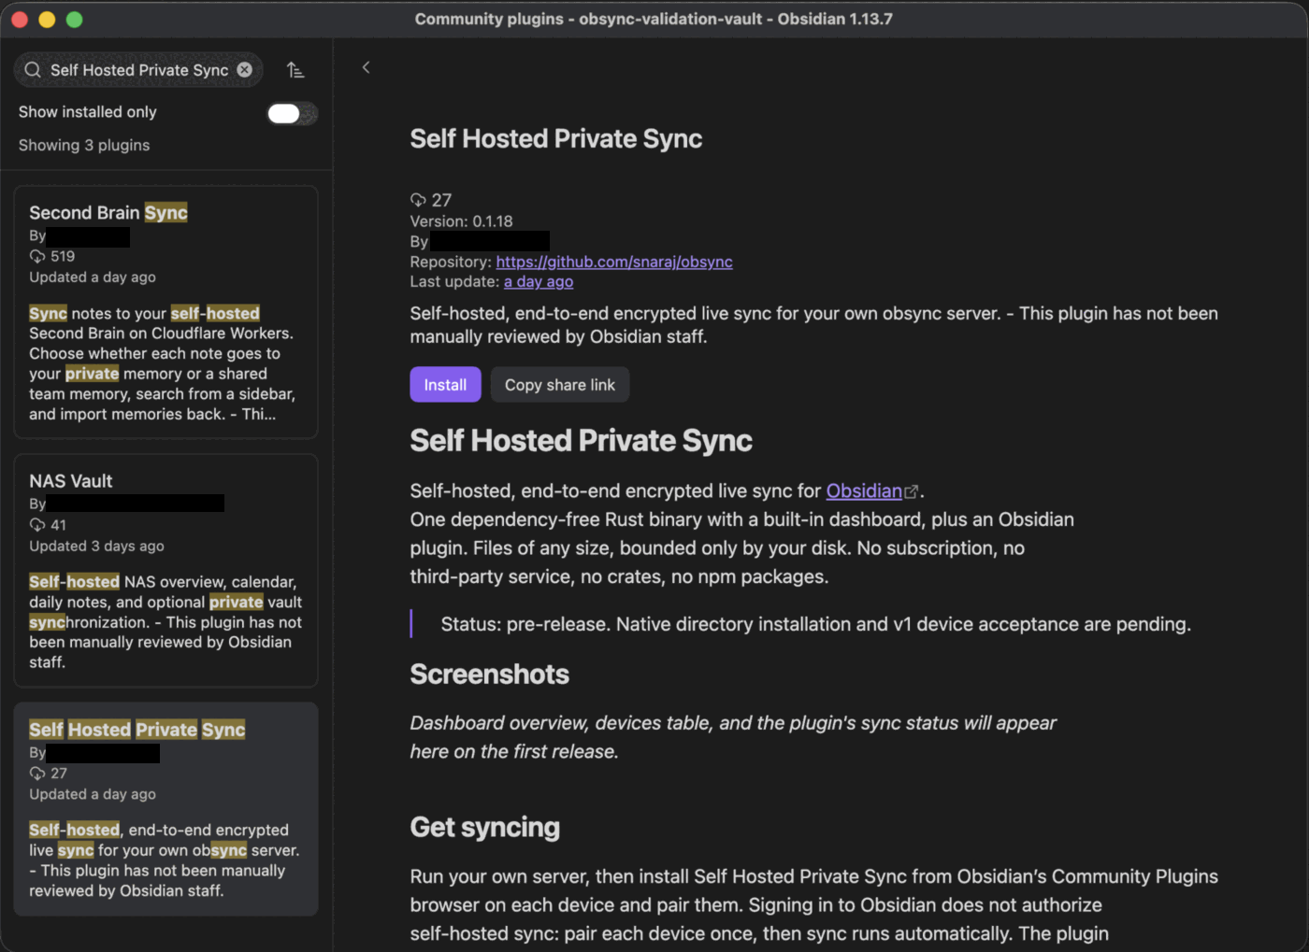Click the download icon next to 41

(37, 525)
